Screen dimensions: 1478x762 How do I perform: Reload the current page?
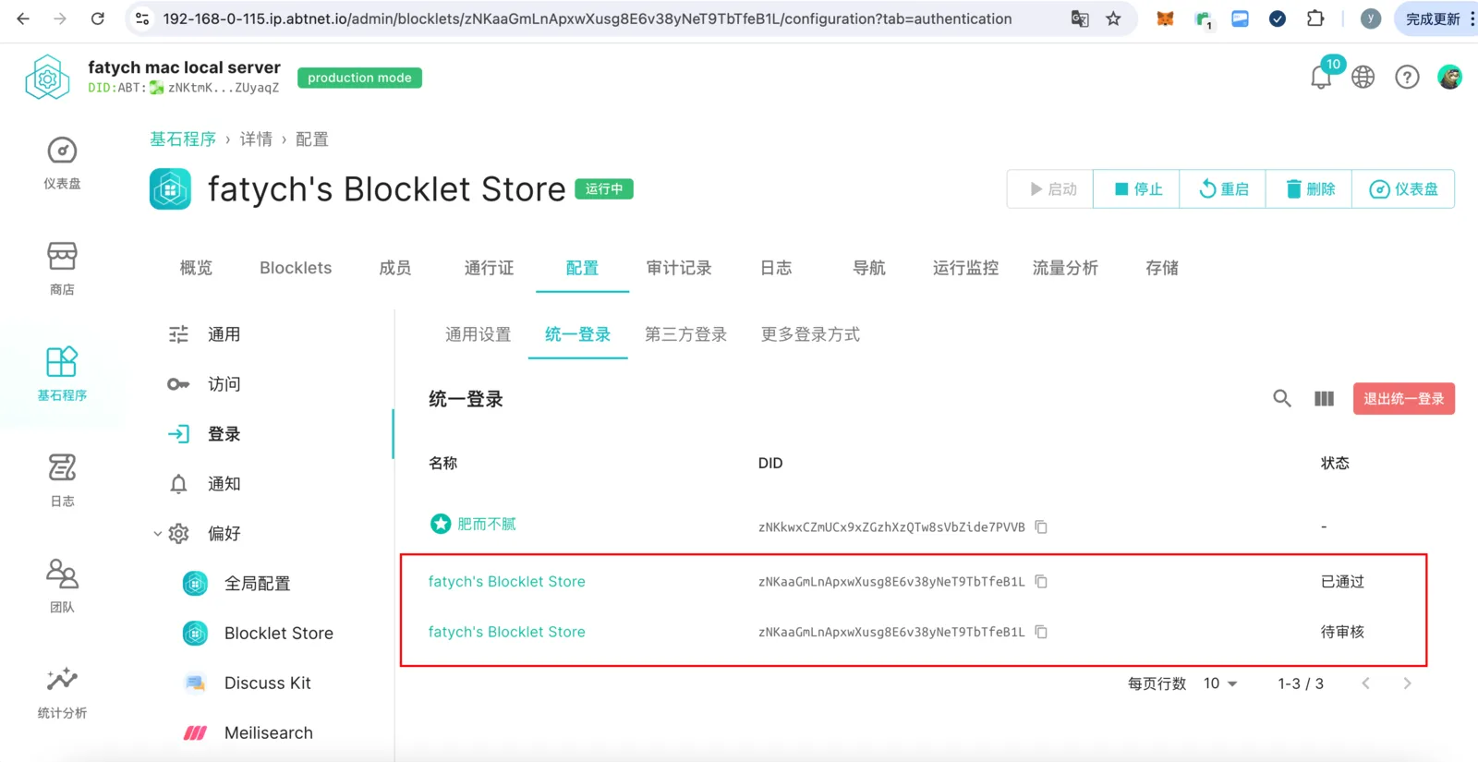(x=97, y=18)
